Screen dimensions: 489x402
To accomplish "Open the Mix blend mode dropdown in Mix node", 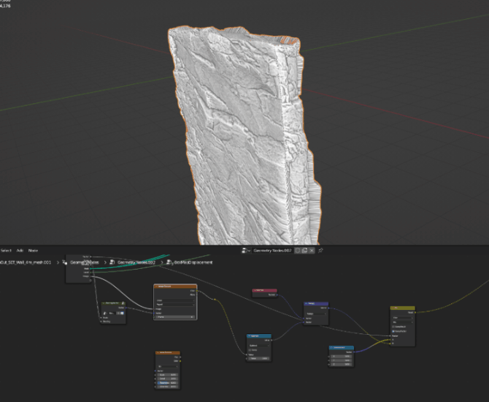I will click(x=403, y=322).
